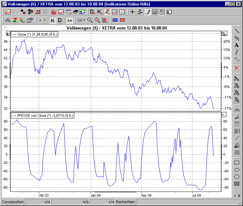The image size is (243, 206).
Task: Toggle logarithmic 'Ln' scale button
Action: coord(69,20)
